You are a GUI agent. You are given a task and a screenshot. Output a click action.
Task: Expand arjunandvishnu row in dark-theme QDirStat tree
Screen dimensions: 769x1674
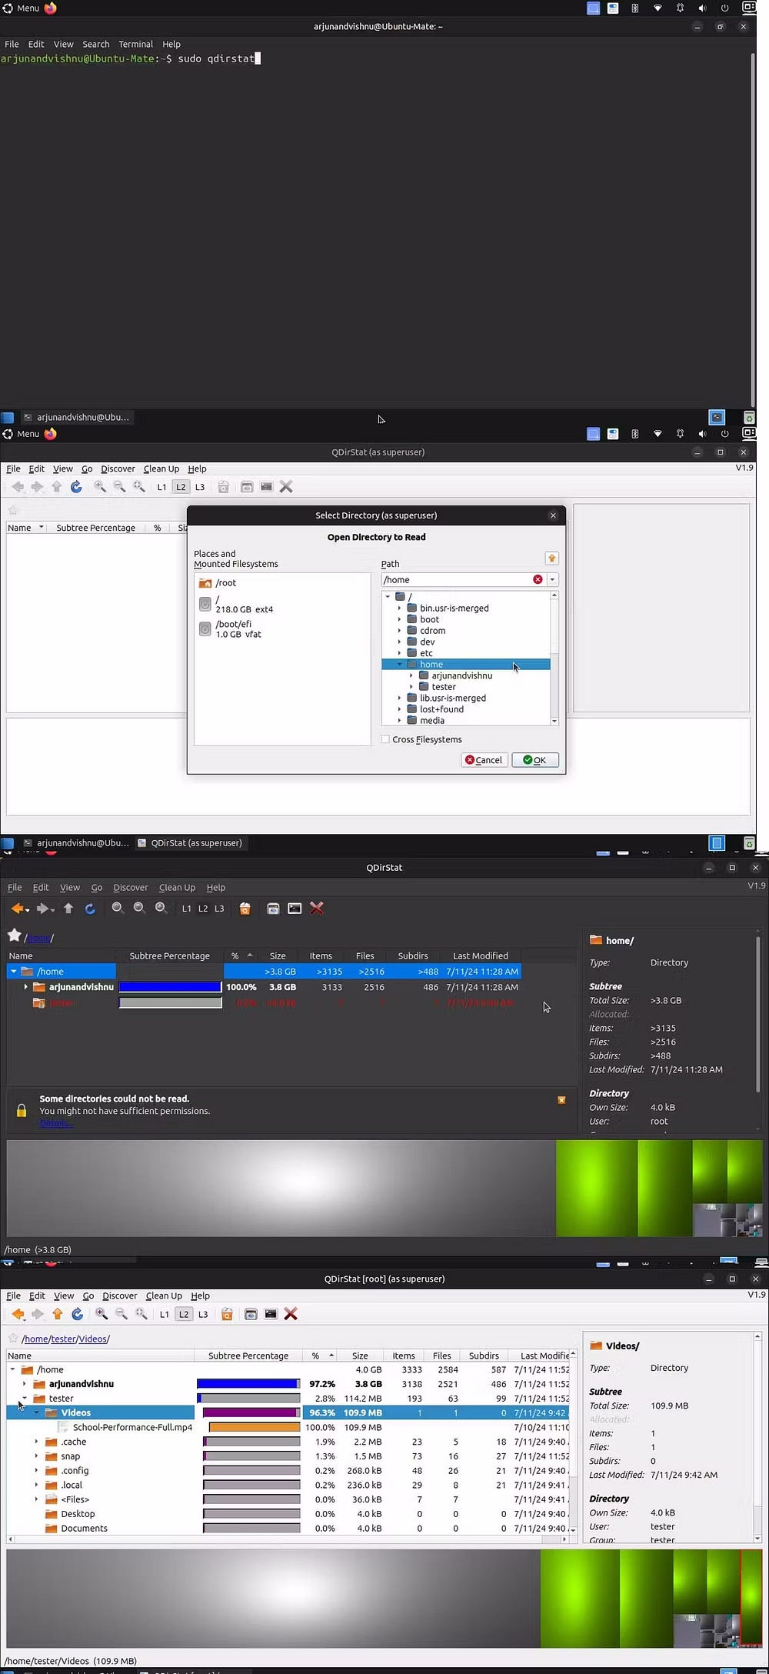pyautogui.click(x=25, y=986)
